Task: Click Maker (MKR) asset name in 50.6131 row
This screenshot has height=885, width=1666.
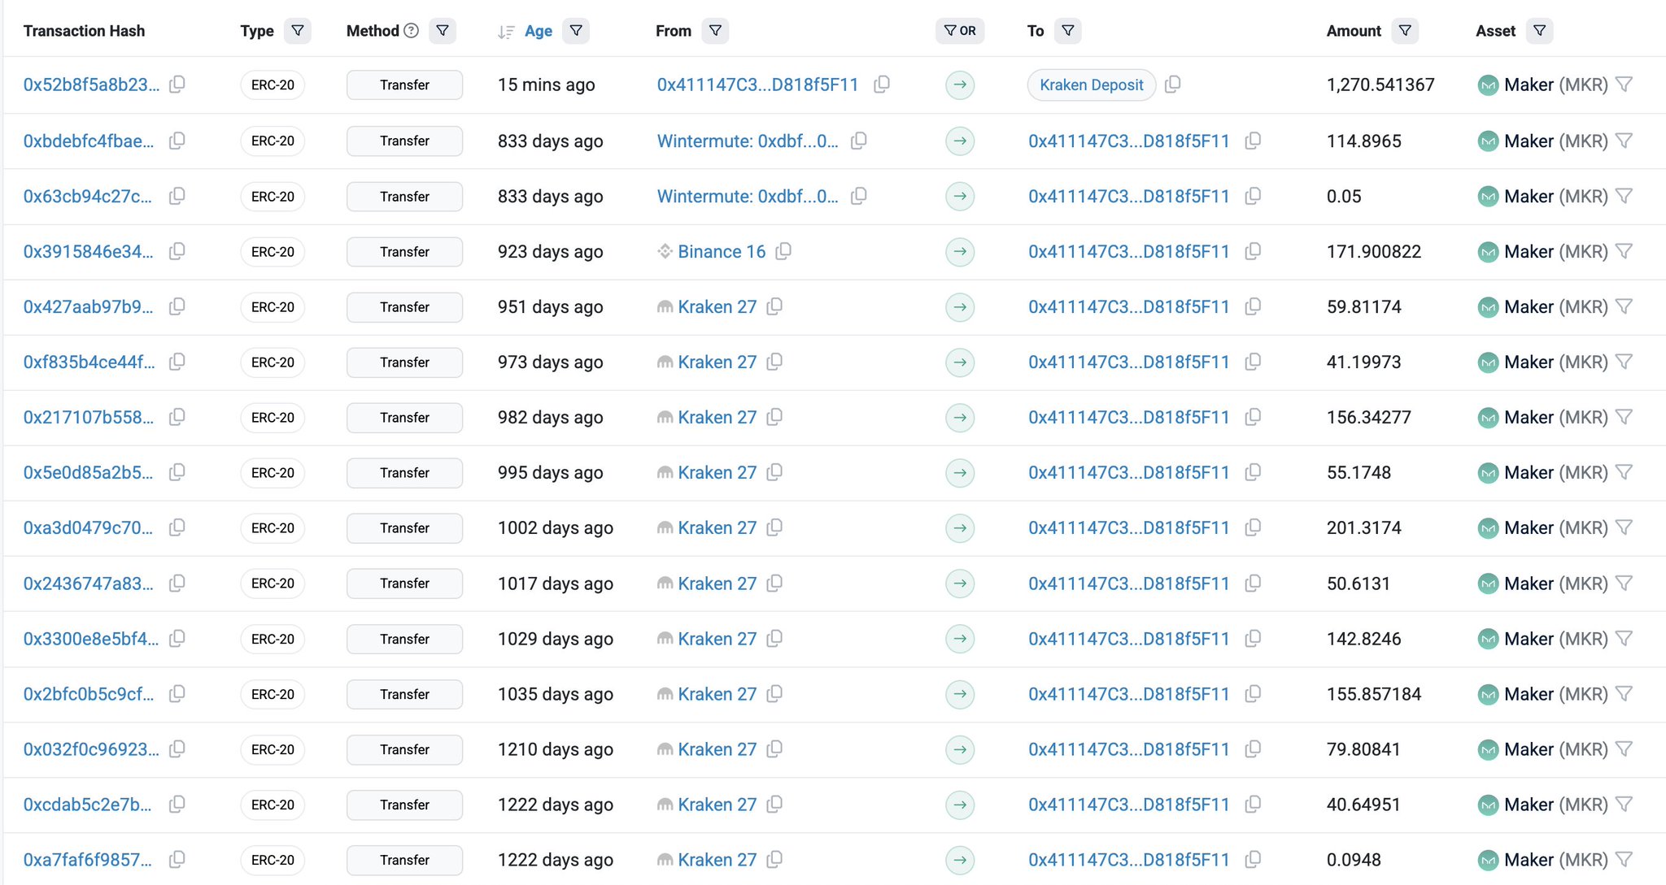Action: 1556,583
